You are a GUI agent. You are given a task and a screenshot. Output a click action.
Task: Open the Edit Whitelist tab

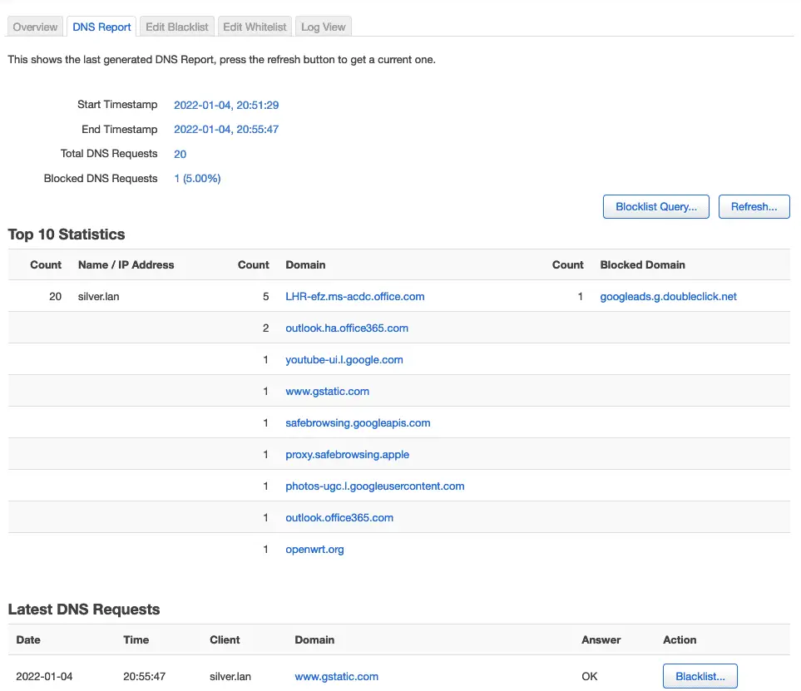pyautogui.click(x=255, y=27)
